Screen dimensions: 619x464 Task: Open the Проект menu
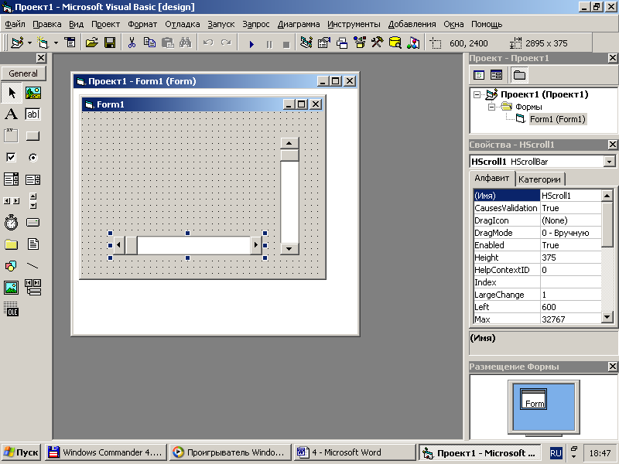coord(105,24)
